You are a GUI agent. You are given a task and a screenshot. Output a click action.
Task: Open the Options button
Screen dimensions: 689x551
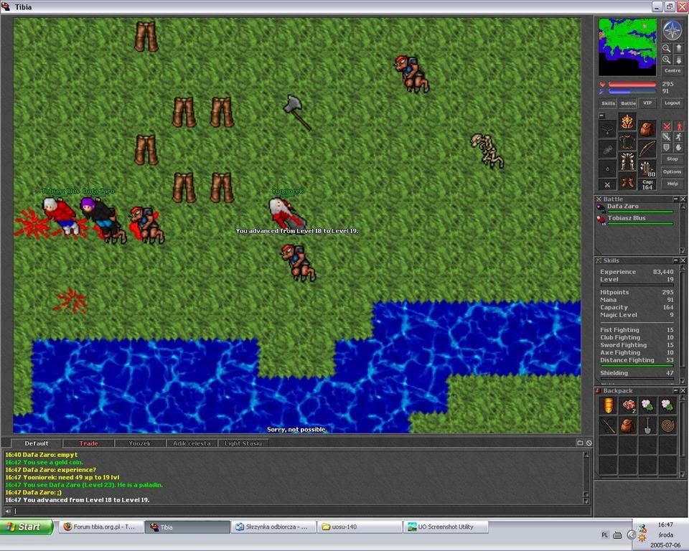pyautogui.click(x=672, y=171)
